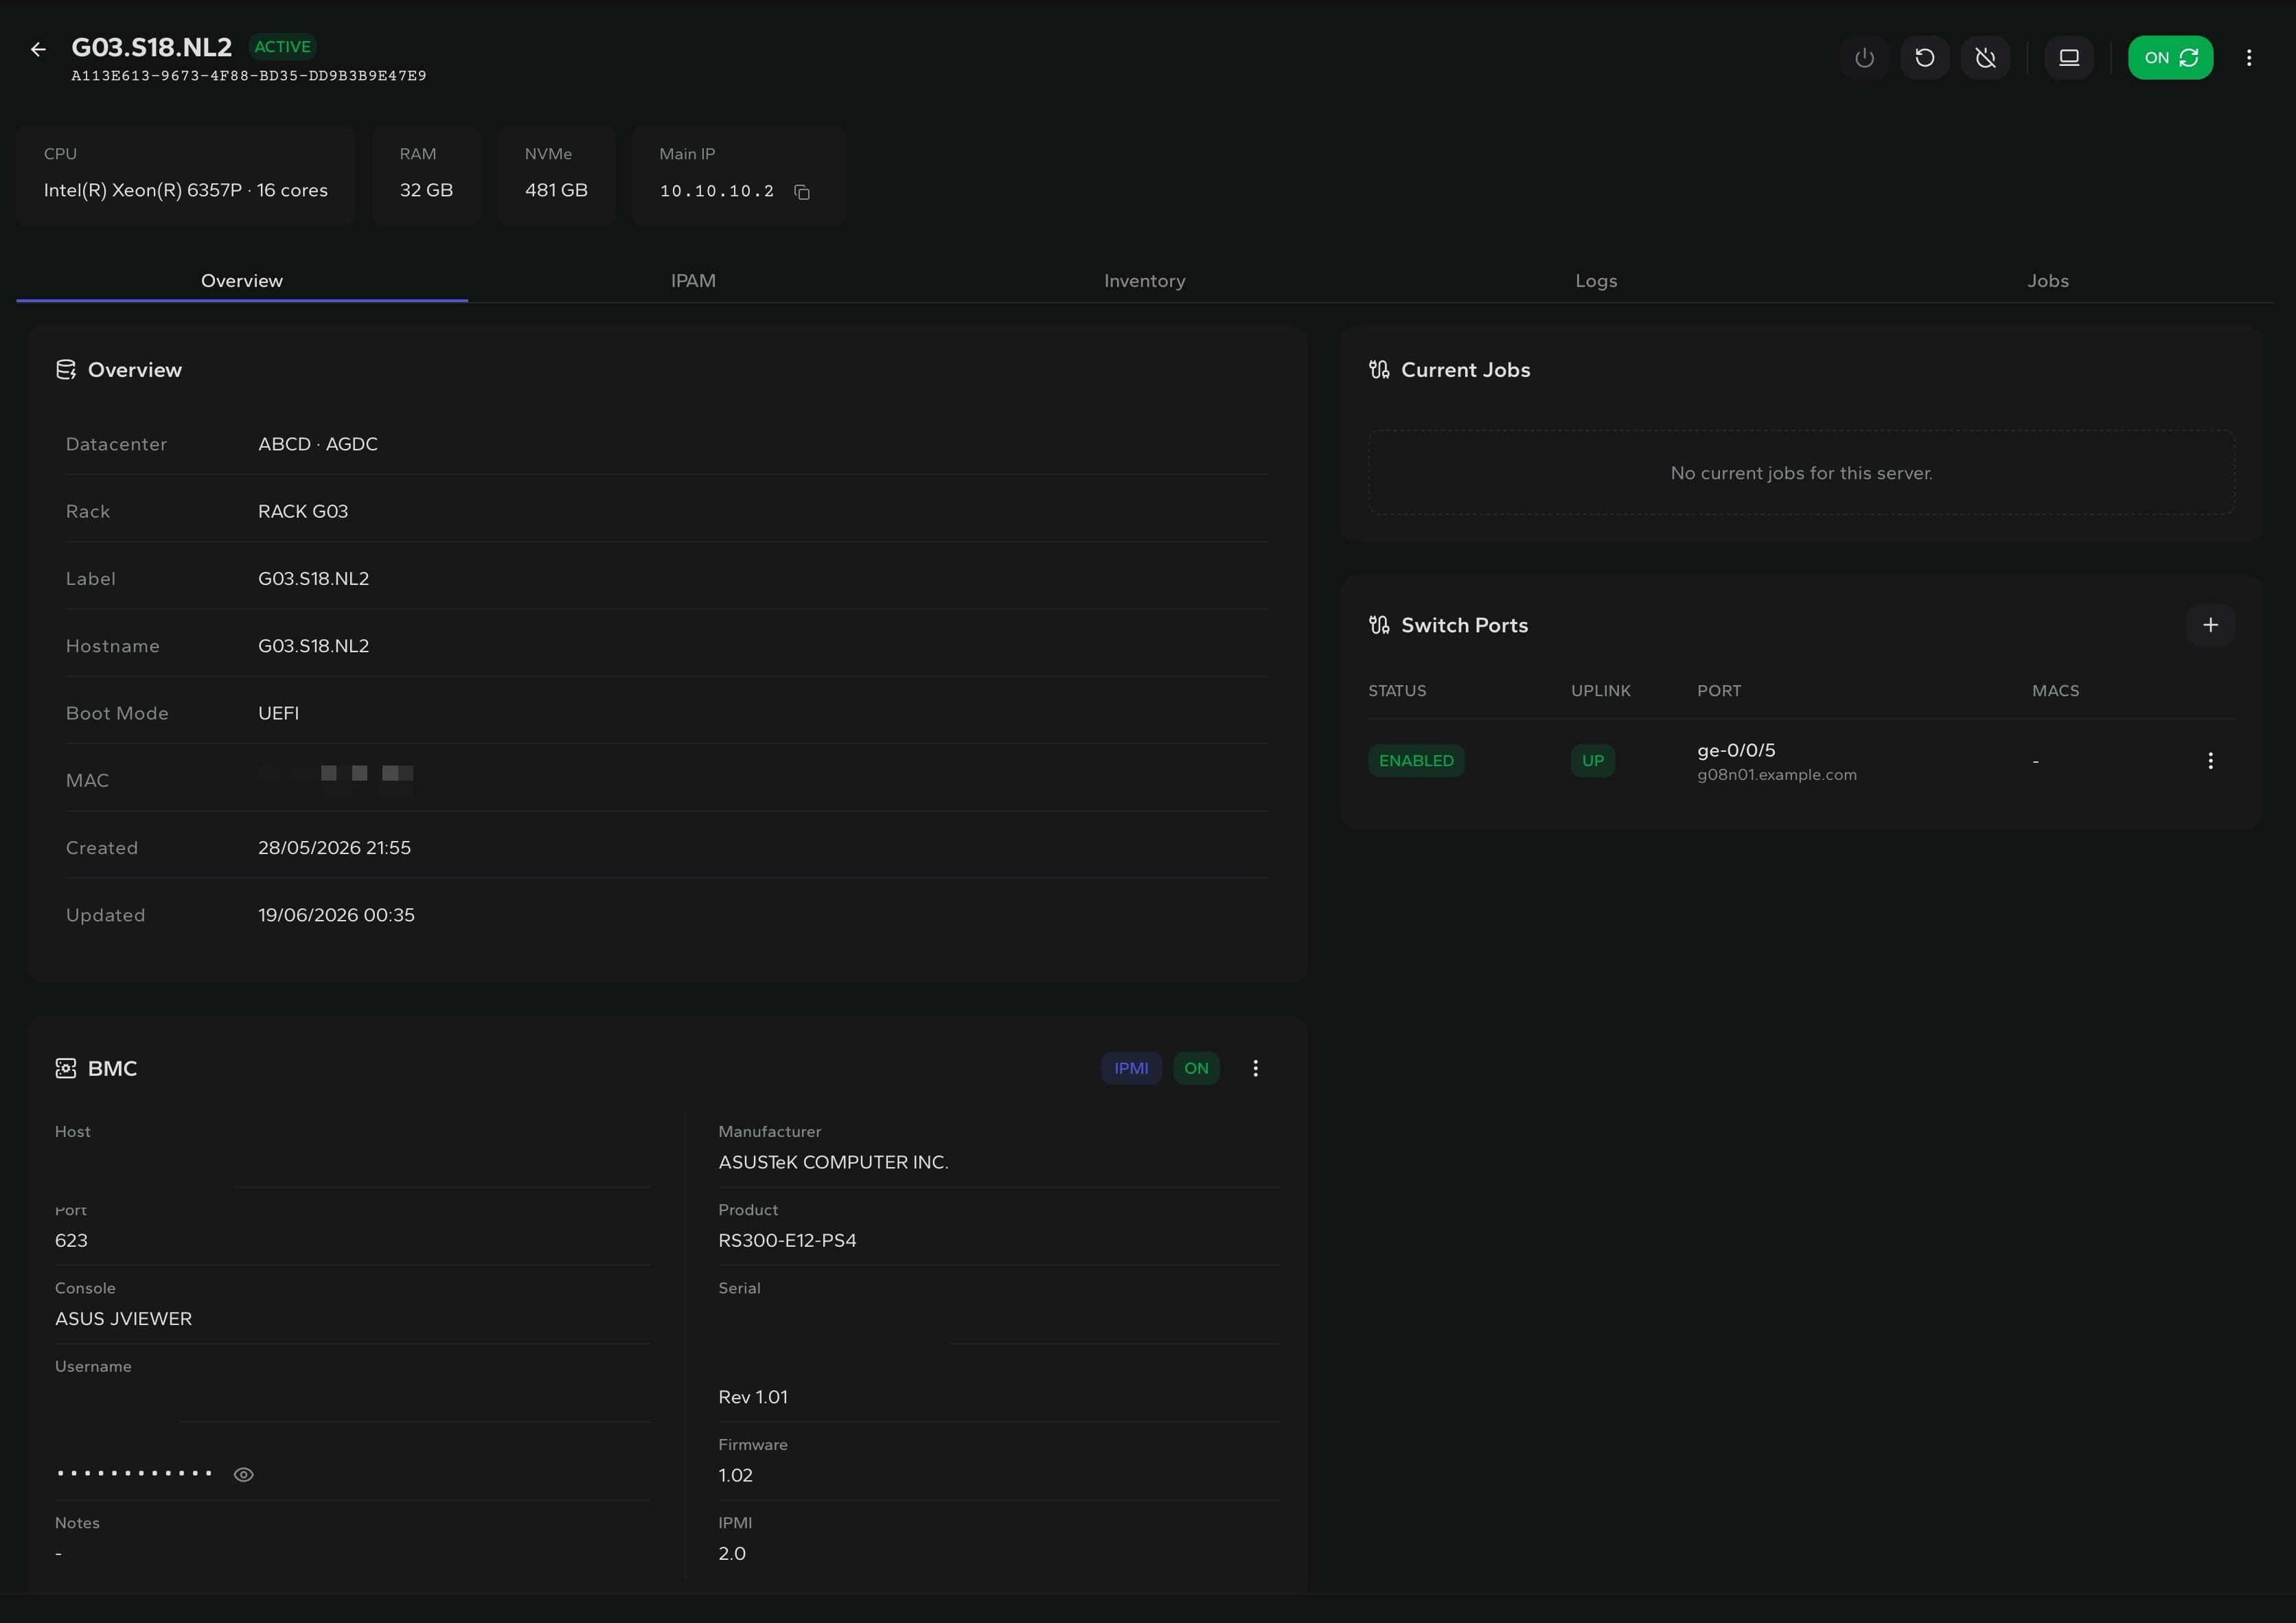Click the Current Jobs section icon
Screen dimensions: 2296x1623
tap(1379, 370)
